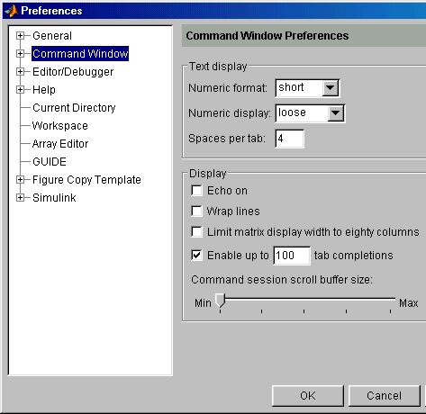Select Workspace in the preferences tree
The image size is (426, 414).
click(60, 126)
